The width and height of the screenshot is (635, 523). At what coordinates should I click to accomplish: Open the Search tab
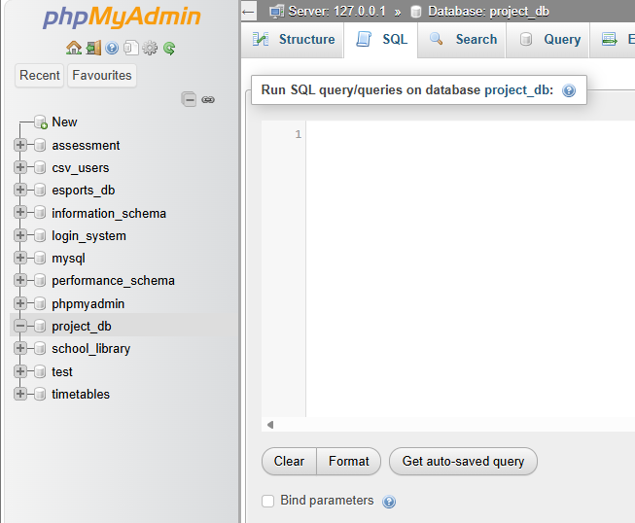pos(462,40)
